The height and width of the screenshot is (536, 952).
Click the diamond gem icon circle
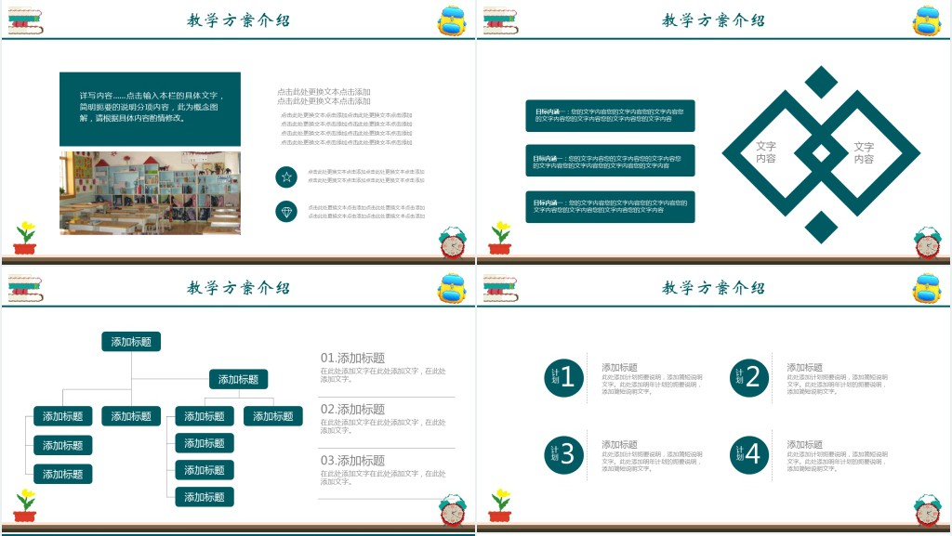[x=286, y=212]
